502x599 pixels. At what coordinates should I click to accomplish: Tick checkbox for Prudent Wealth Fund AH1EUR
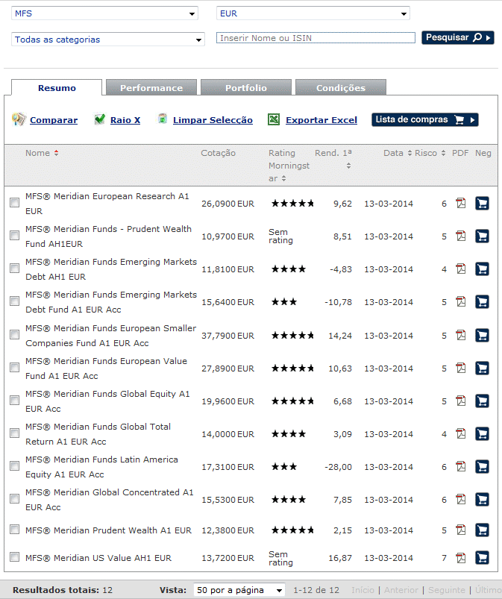click(14, 235)
